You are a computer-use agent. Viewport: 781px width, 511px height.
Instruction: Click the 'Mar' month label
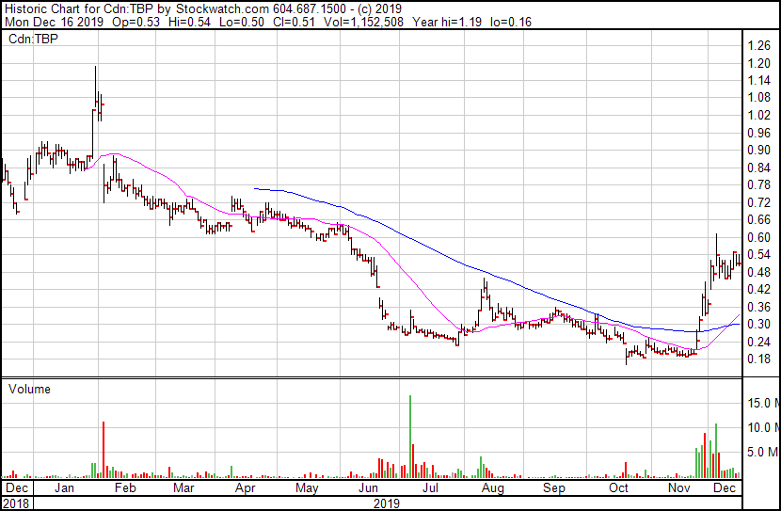tap(183, 487)
